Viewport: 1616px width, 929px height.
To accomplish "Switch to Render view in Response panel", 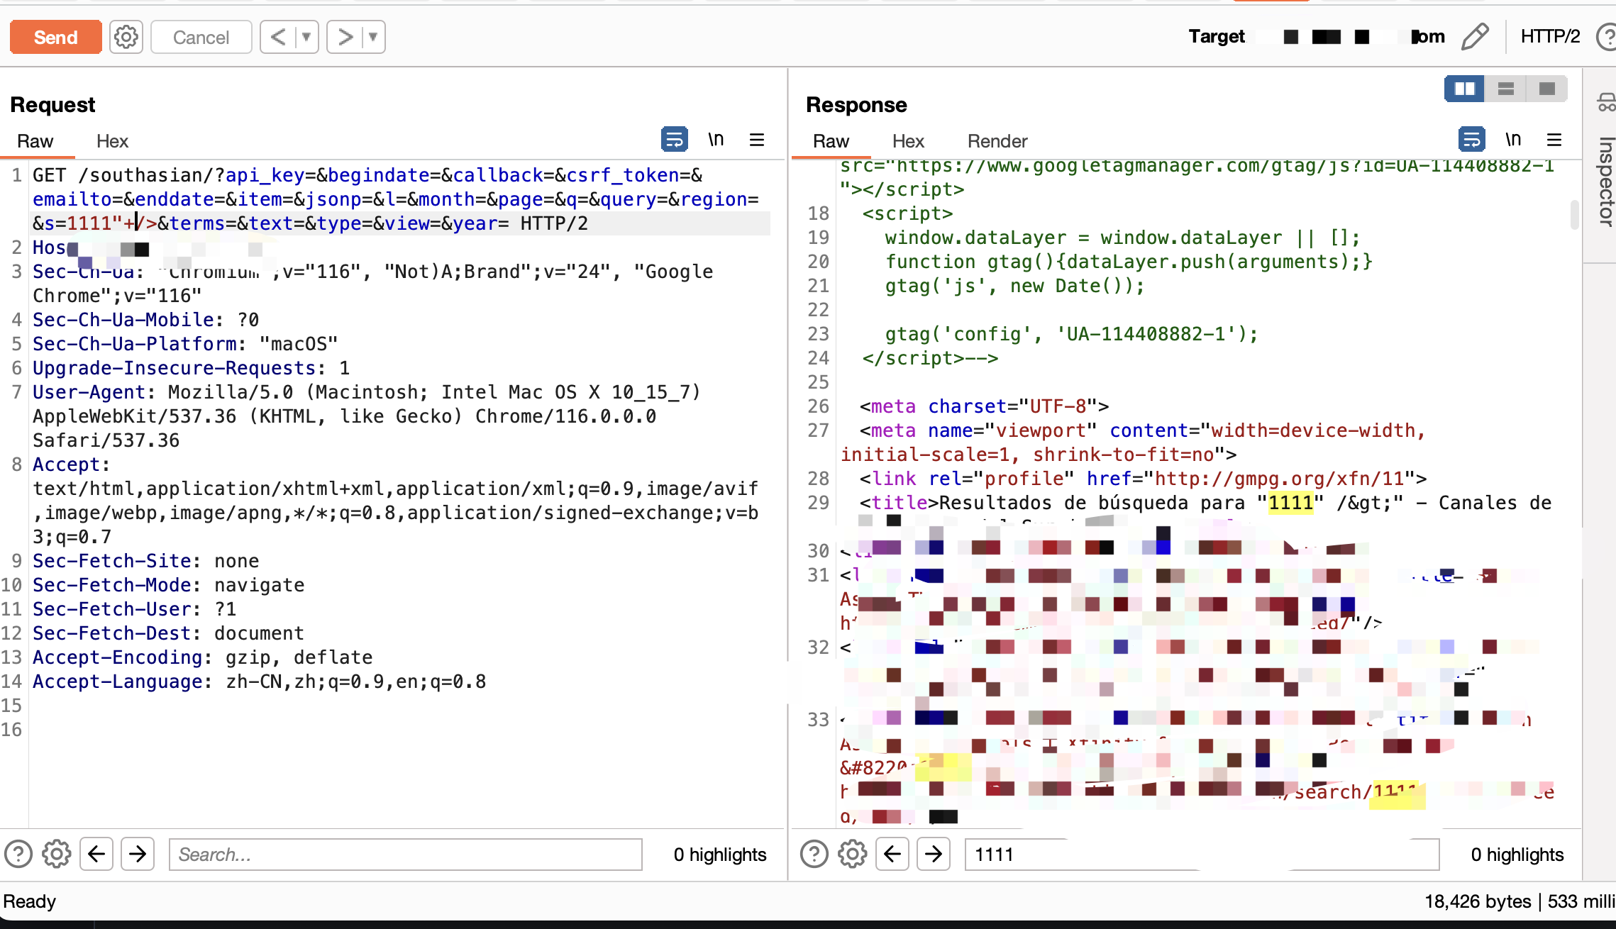I will [995, 141].
